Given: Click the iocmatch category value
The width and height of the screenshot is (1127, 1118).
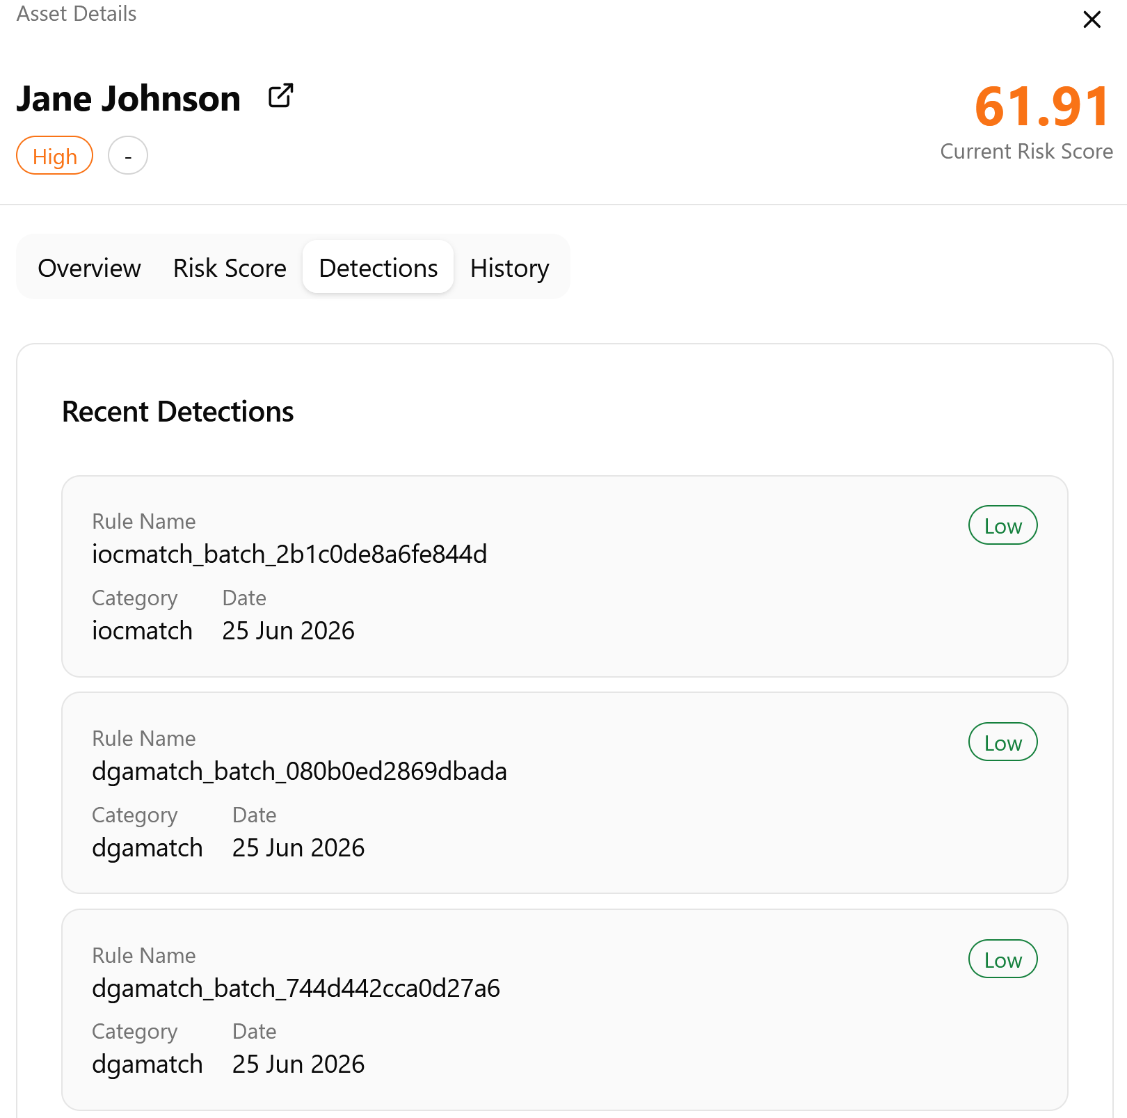Looking at the screenshot, I should coord(143,631).
